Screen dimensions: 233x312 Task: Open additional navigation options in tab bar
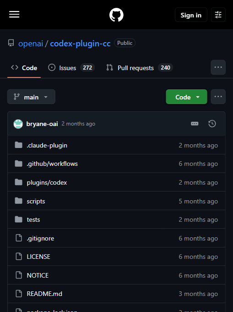tap(218, 67)
